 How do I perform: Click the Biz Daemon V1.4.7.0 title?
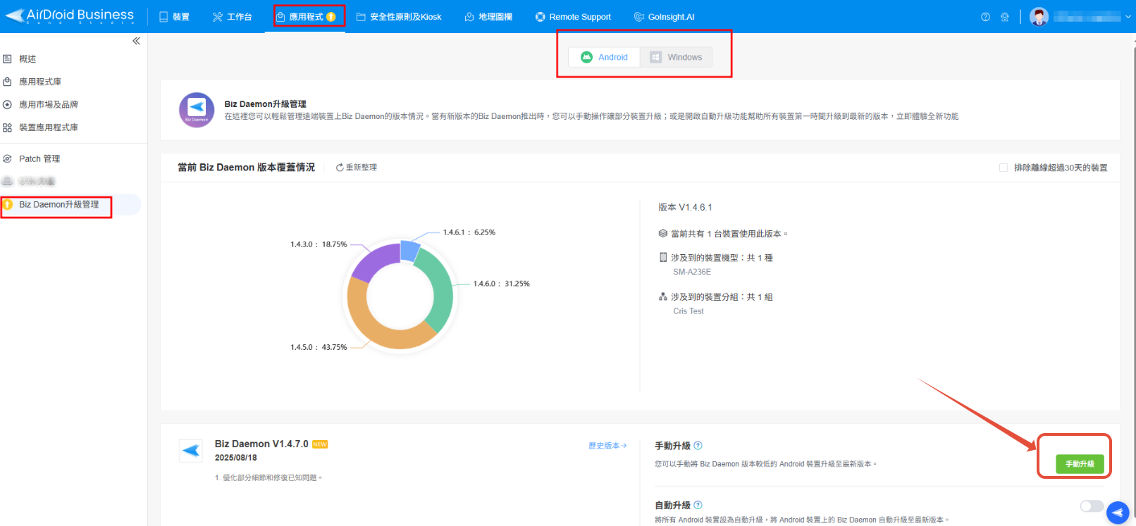click(x=261, y=444)
